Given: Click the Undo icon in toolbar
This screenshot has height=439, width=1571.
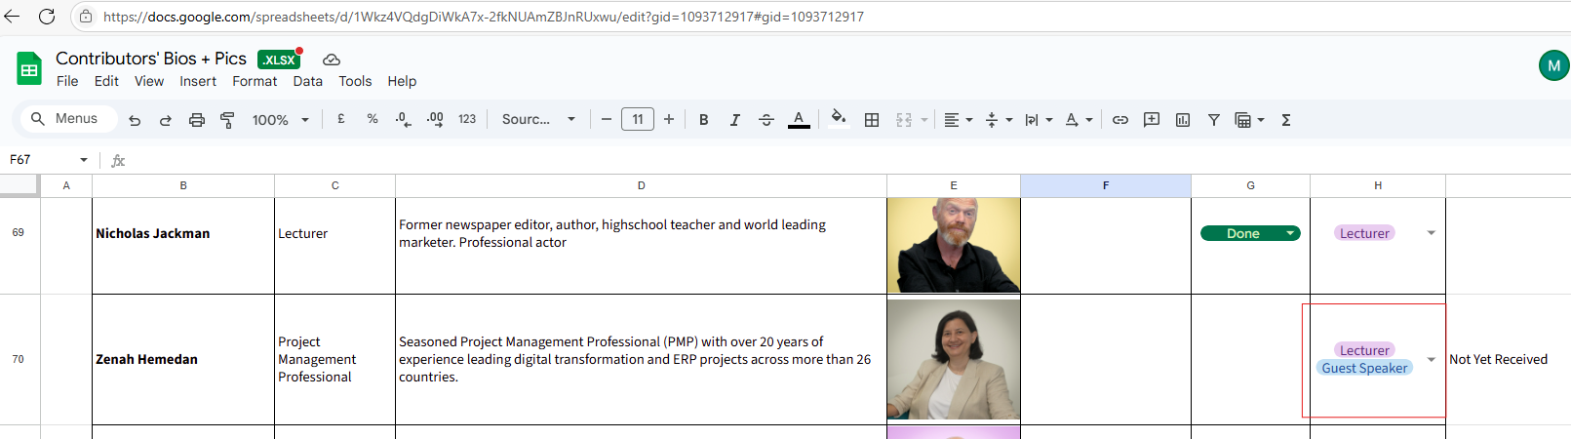Looking at the screenshot, I should coord(135,120).
